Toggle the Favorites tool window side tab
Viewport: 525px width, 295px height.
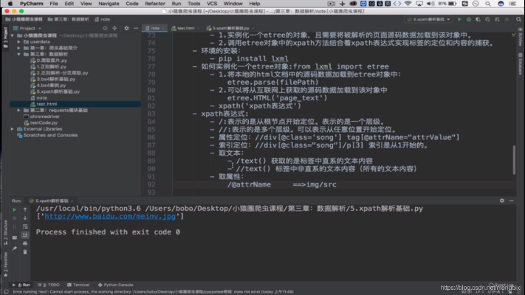pos(5,265)
